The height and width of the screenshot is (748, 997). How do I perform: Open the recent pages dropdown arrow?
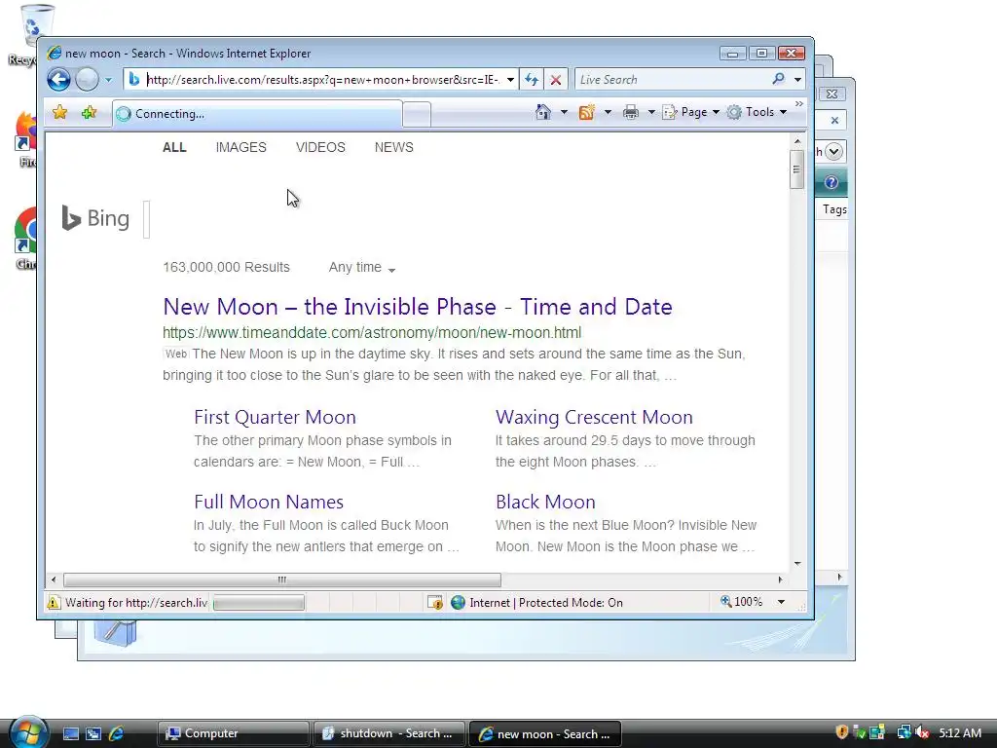108,80
